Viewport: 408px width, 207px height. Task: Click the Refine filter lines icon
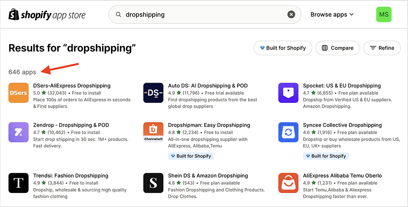373,48
